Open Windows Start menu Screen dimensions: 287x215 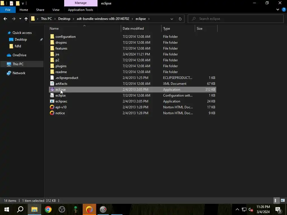[7, 209]
